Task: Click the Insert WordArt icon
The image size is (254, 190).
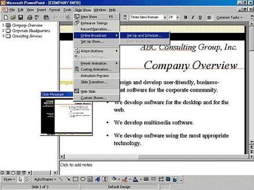Action: (97, 179)
